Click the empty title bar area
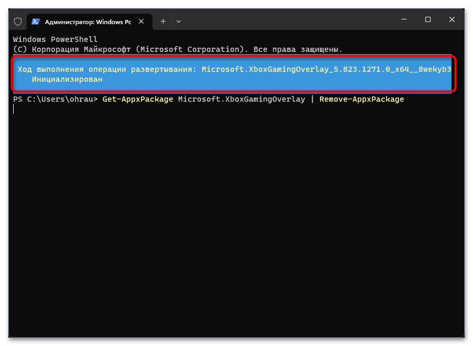The image size is (473, 346). coord(287,19)
